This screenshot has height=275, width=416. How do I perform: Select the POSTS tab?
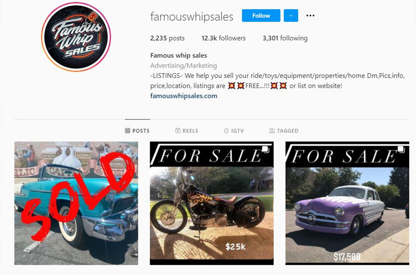(x=137, y=131)
